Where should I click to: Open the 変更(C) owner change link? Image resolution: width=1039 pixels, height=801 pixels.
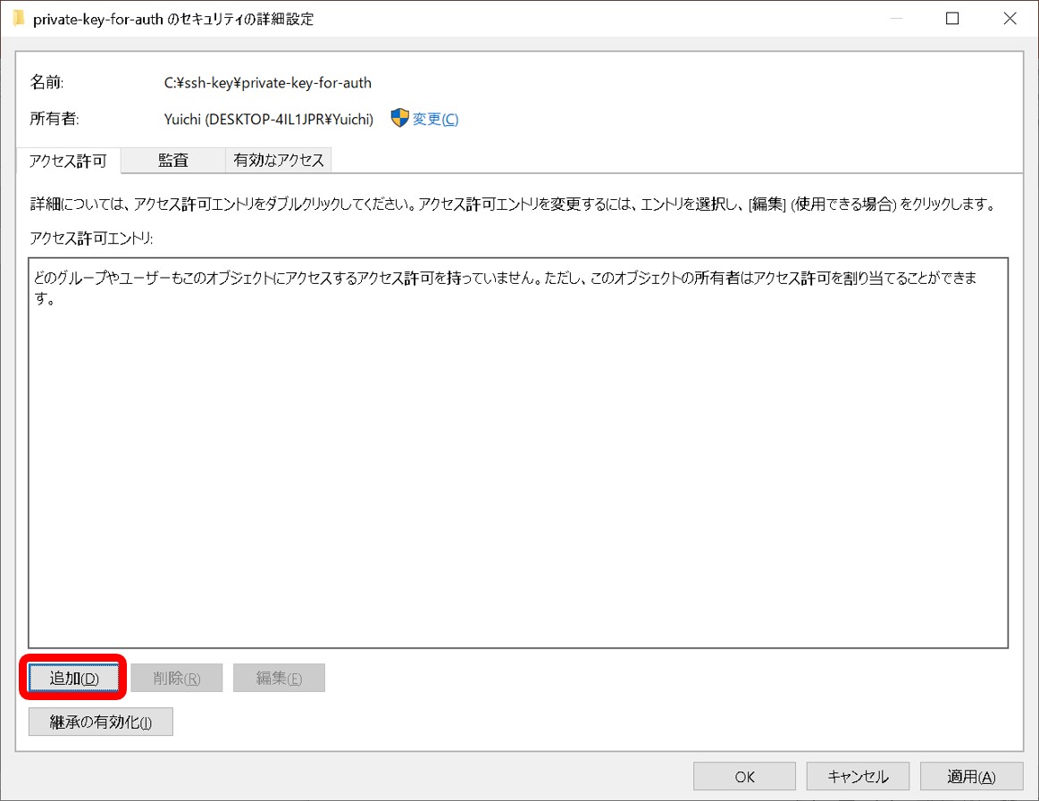435,120
